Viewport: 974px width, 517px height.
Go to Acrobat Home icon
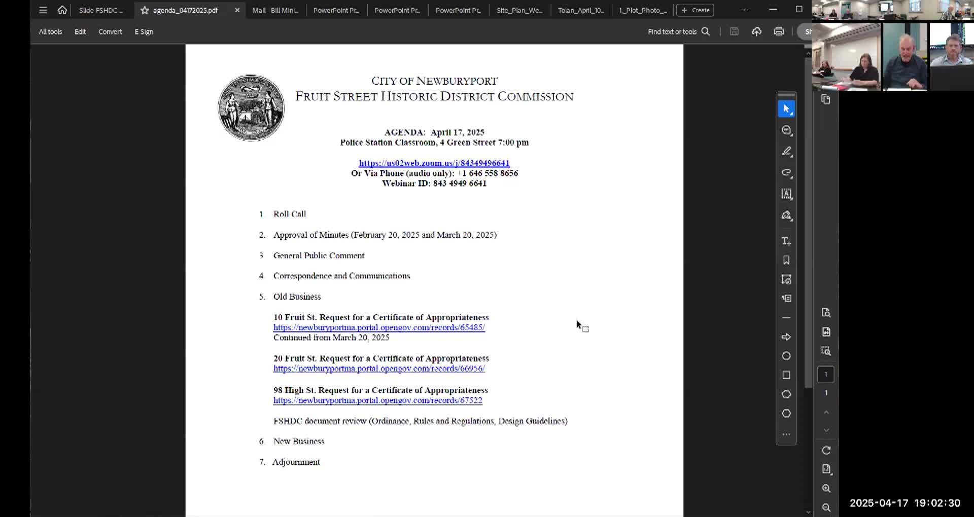coord(62,10)
